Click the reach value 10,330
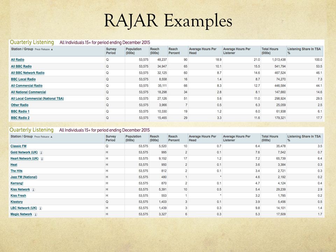 pyautogui.click(x=162, y=111)
